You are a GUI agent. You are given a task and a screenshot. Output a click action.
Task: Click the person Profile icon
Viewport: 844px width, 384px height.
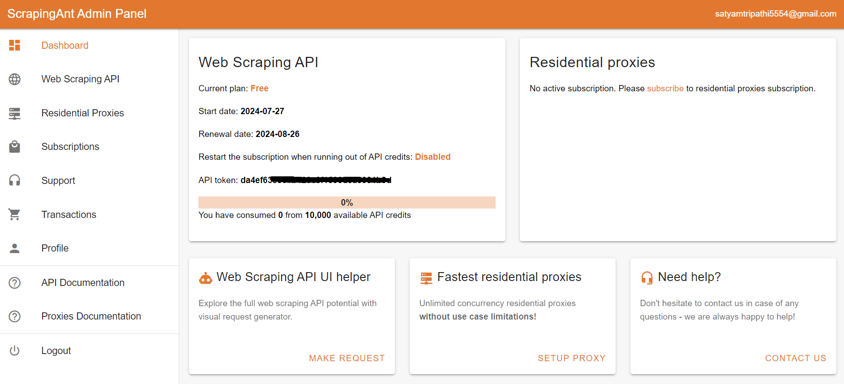[x=14, y=248]
